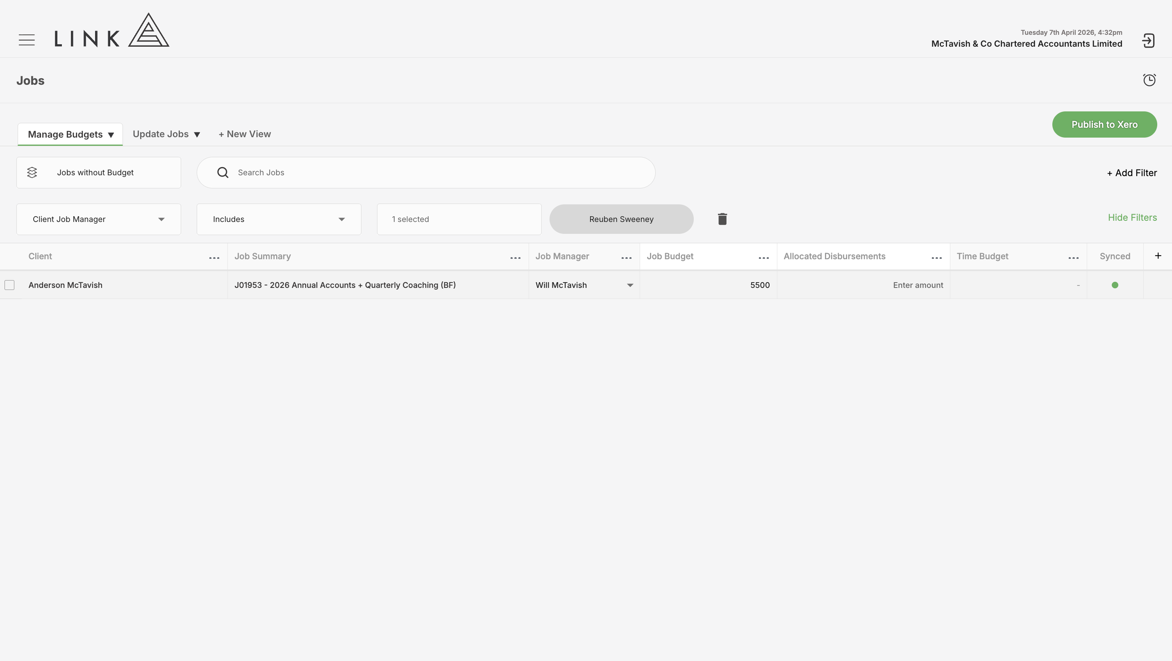Image resolution: width=1172 pixels, height=661 pixels.
Task: Click Hide Filters link
Action: tap(1132, 218)
